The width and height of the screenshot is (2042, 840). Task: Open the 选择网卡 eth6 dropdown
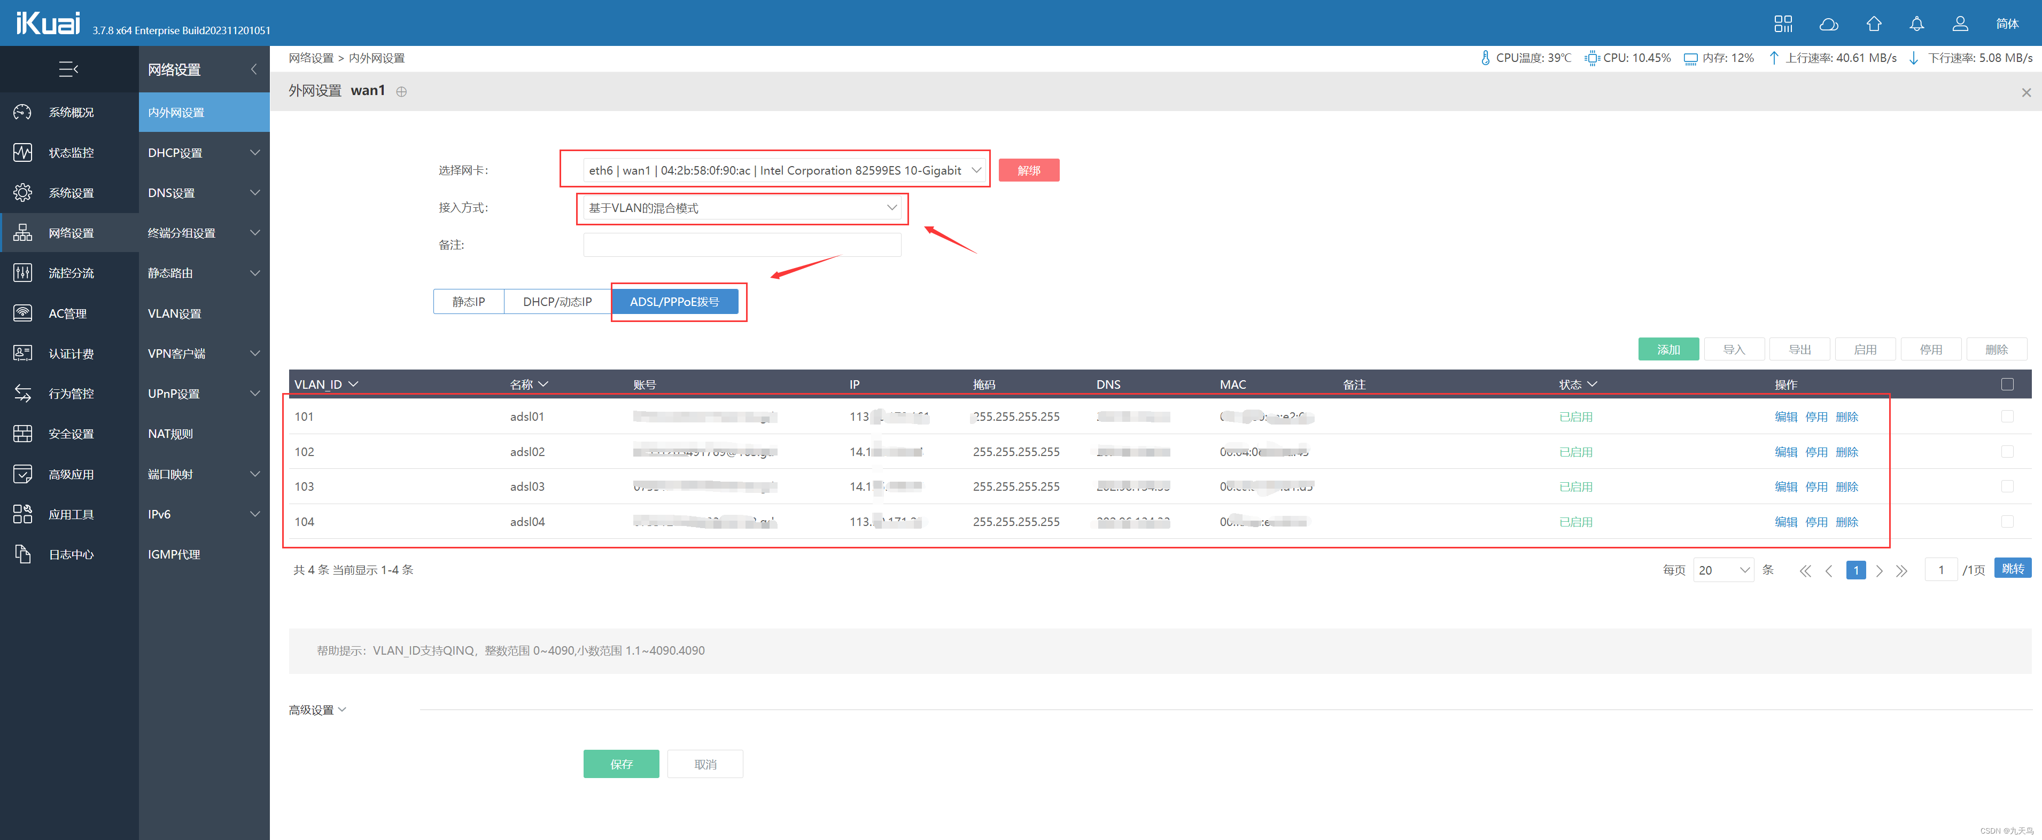pos(783,170)
